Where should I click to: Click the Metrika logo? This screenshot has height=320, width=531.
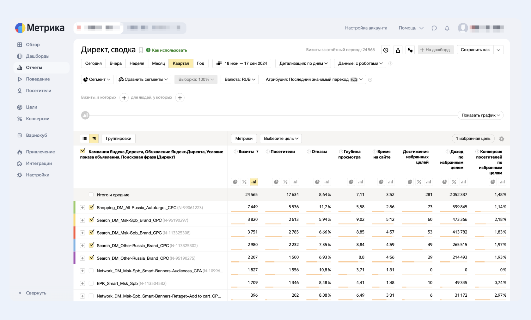pyautogui.click(x=40, y=28)
